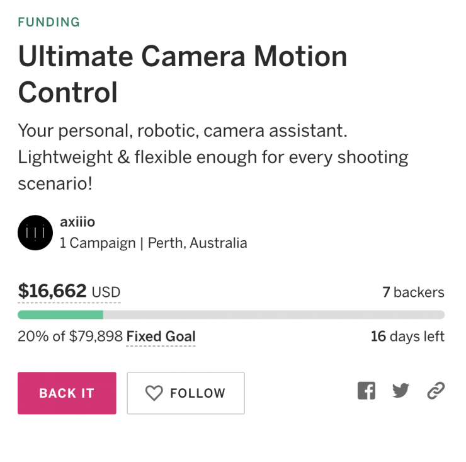This screenshot has width=466, height=462.
Task: Share the campaign on Facebook
Action: (x=367, y=391)
